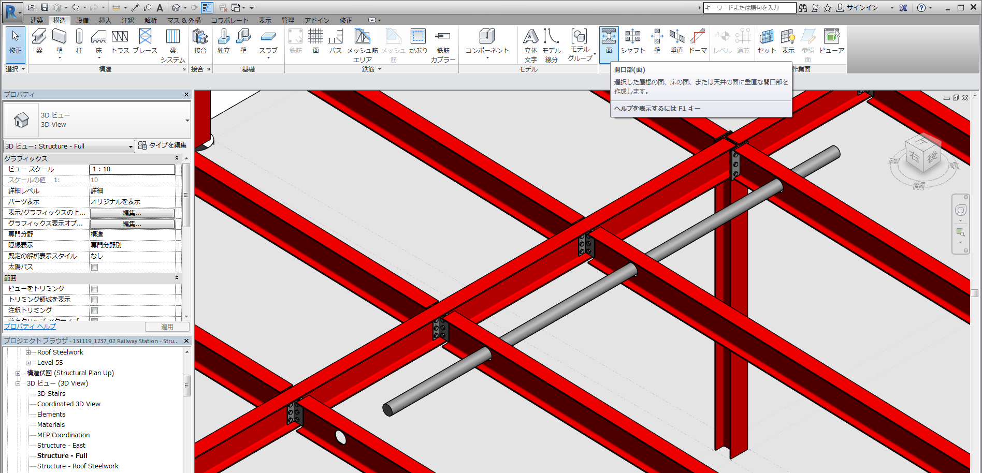982x473 pixels.
Task: Select the 独立 isolated foundation tool
Action: (x=224, y=41)
